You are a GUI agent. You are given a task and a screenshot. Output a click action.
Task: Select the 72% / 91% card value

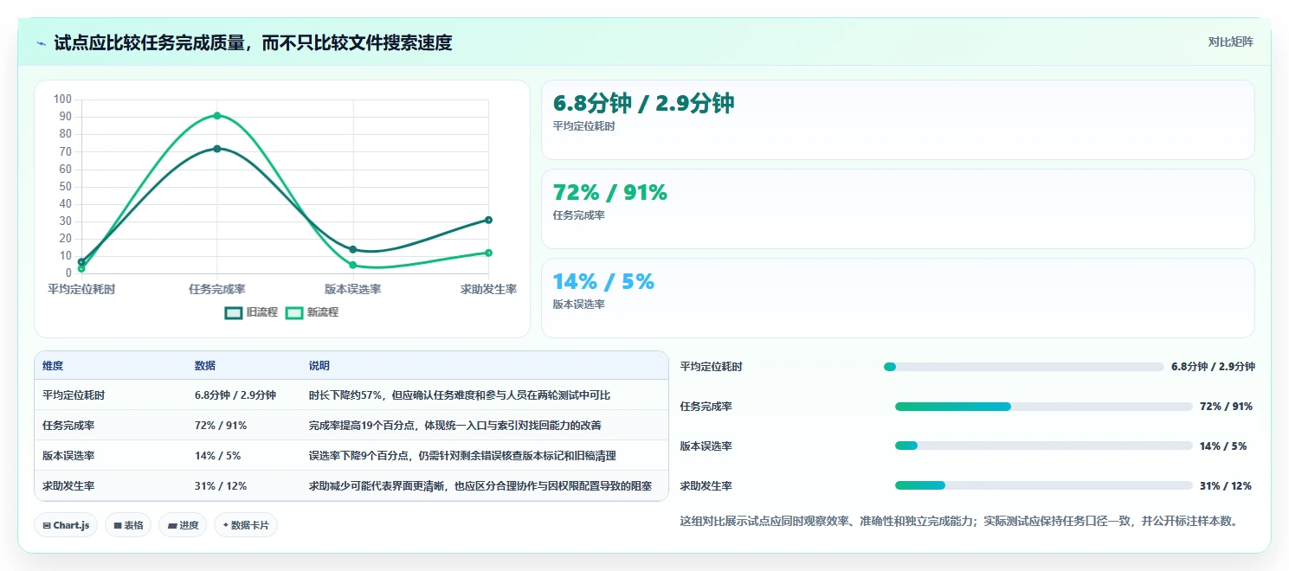pyautogui.click(x=610, y=193)
